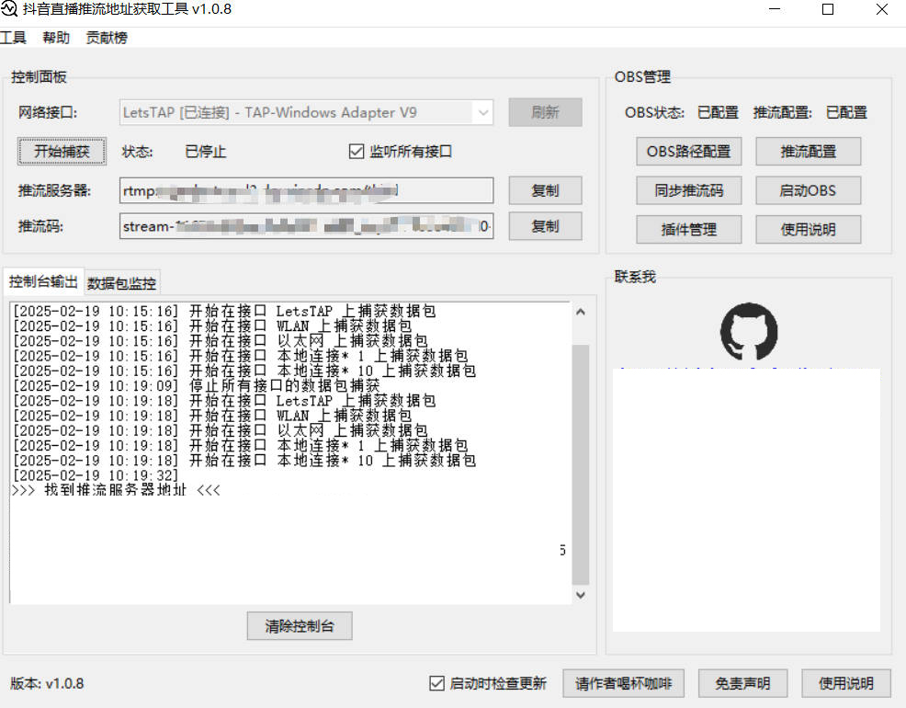Click the 版本: v1.0.8 label
906x708 pixels.
pyautogui.click(x=47, y=684)
